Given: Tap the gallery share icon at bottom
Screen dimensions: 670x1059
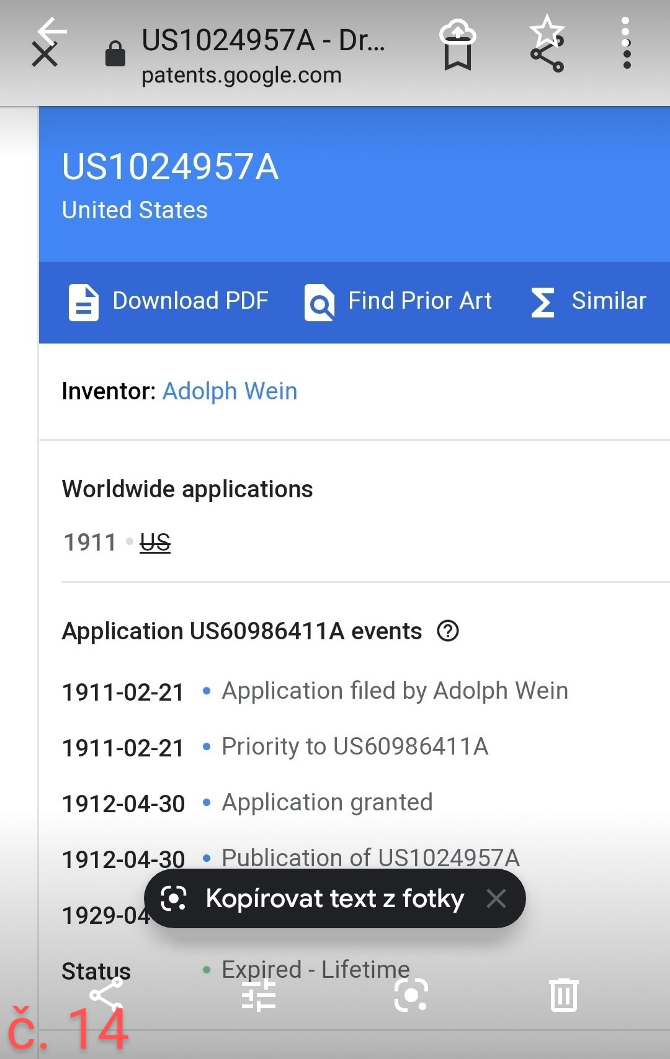Looking at the screenshot, I should click(x=106, y=995).
